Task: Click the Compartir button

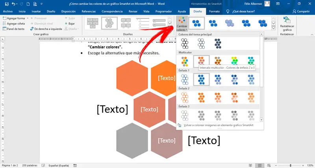Action: pyautogui.click(x=301, y=11)
